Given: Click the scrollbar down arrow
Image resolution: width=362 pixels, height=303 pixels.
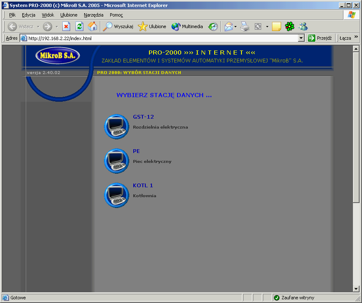Looking at the screenshot, I should [356, 289].
